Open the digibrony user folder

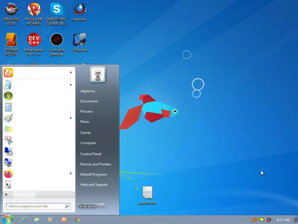(x=88, y=91)
